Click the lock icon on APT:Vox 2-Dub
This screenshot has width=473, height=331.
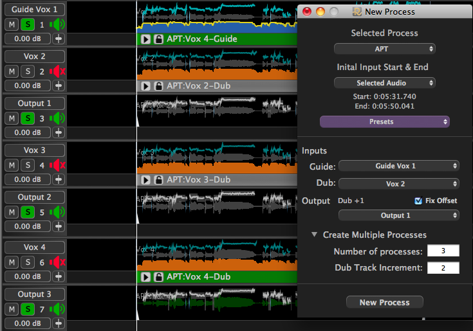158,86
